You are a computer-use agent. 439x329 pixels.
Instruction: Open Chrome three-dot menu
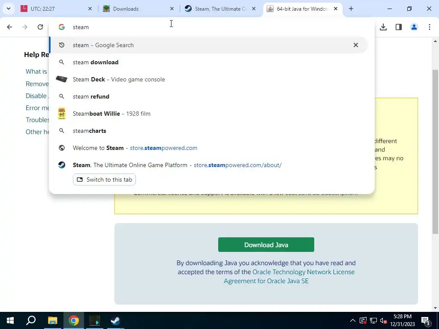pos(430,27)
